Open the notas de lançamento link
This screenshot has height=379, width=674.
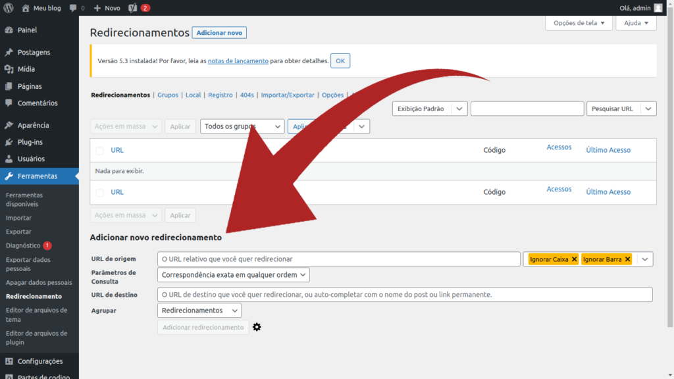tap(238, 61)
